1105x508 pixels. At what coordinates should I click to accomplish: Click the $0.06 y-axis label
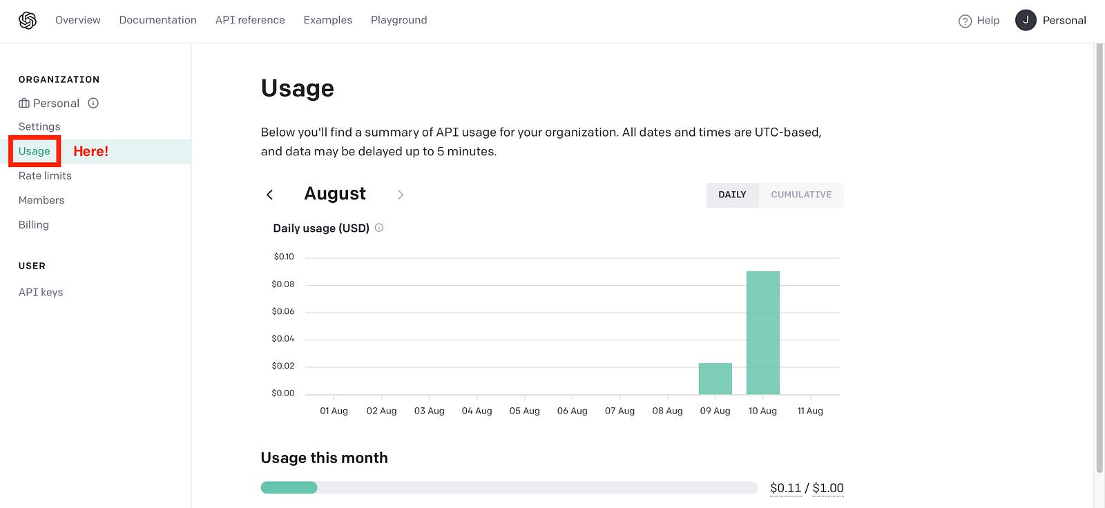click(283, 311)
